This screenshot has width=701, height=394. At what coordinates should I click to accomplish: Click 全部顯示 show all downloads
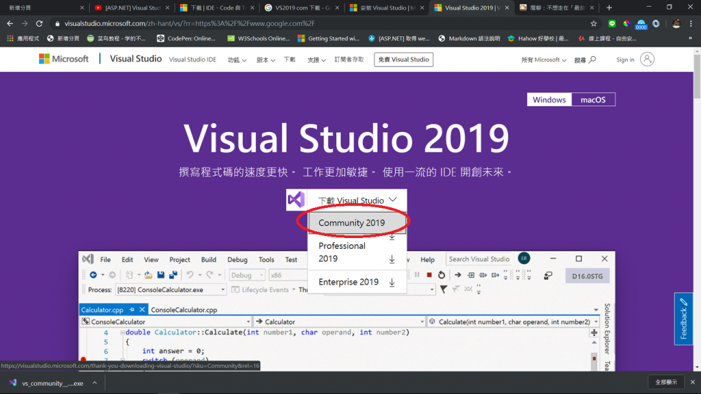666,382
